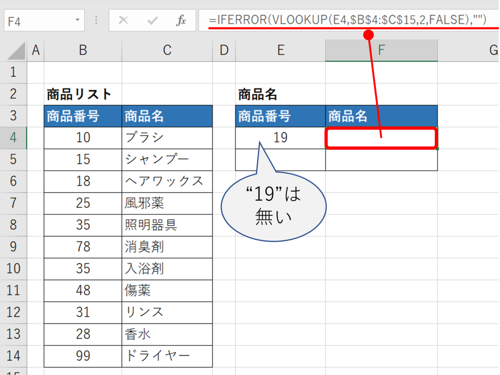Select column E header

tap(281, 50)
